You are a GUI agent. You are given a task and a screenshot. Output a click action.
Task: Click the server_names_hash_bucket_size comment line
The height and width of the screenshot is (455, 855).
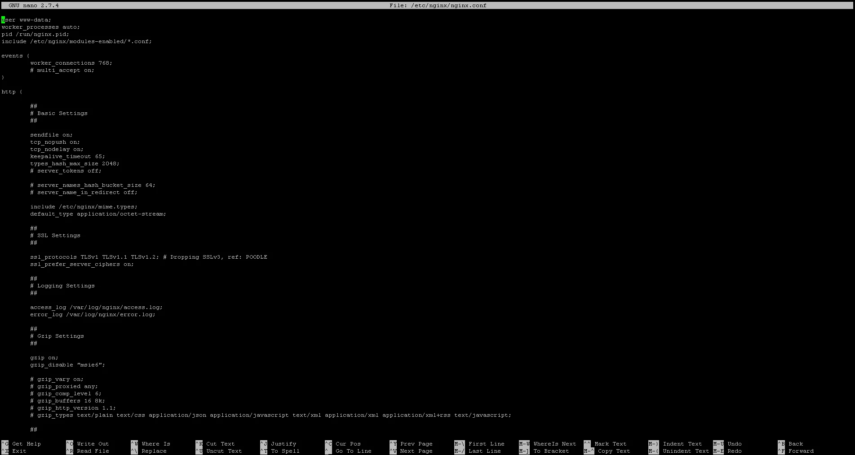pos(93,185)
